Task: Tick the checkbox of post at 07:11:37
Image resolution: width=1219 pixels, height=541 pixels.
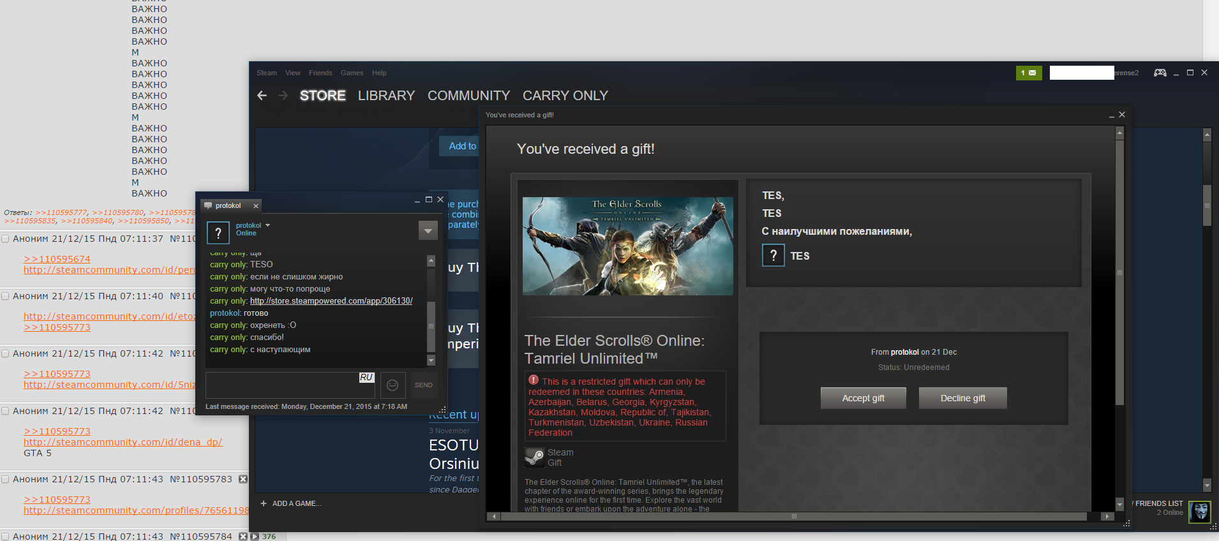Action: point(5,239)
